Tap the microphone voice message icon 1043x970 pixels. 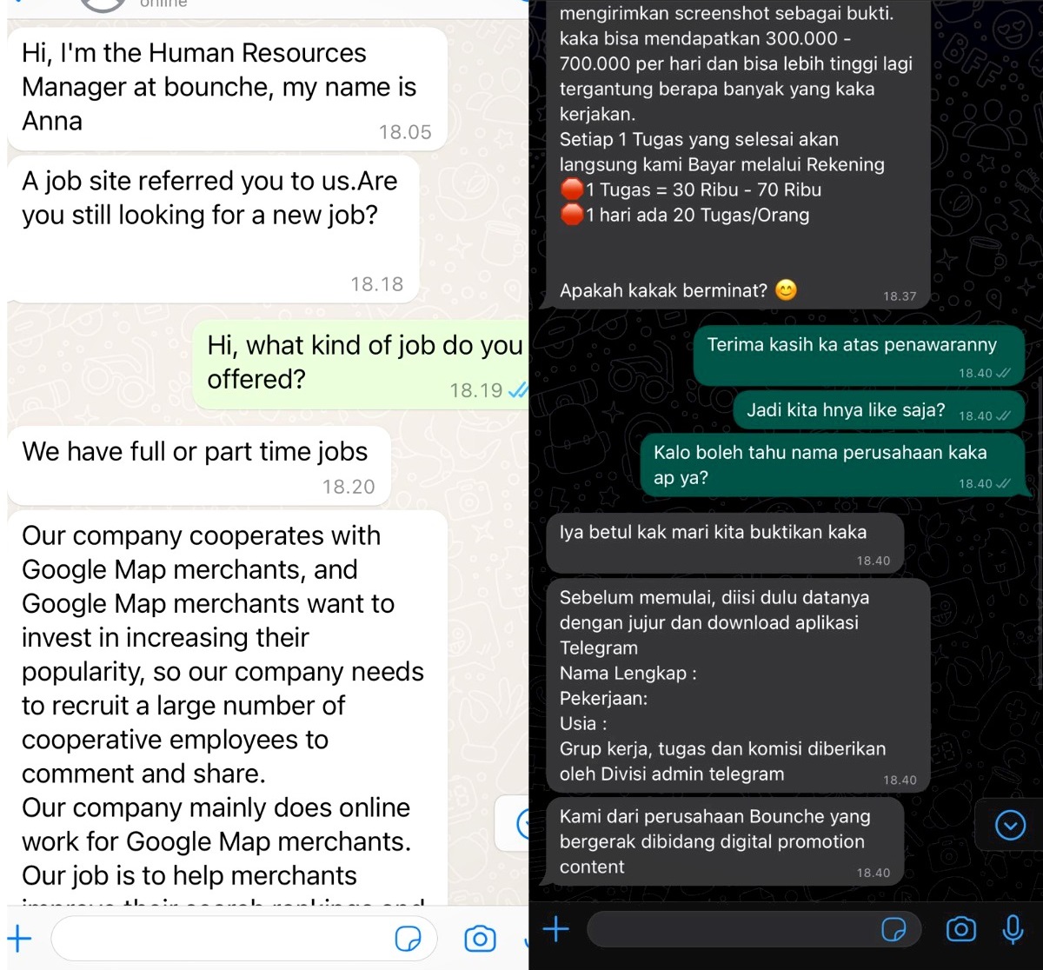coord(1013,929)
